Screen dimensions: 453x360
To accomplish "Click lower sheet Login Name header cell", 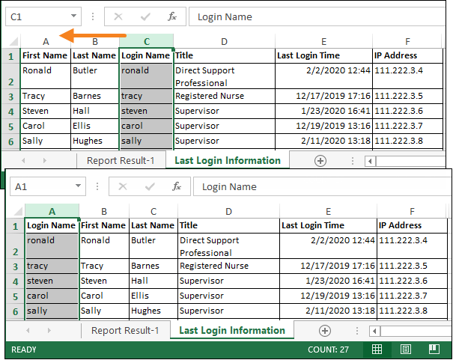I will click(x=52, y=225).
